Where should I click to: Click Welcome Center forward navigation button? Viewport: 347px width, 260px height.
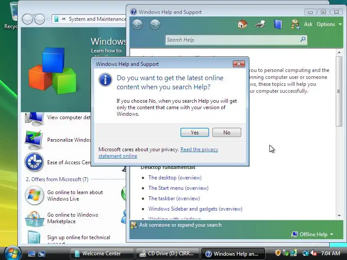tap(40, 19)
